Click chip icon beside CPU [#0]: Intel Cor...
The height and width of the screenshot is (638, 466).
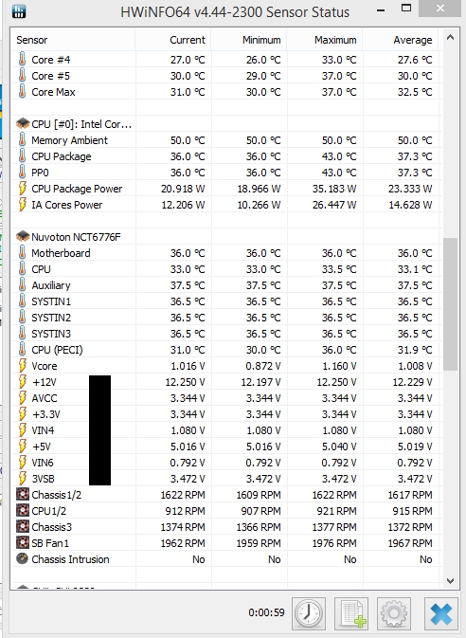pos(23,123)
